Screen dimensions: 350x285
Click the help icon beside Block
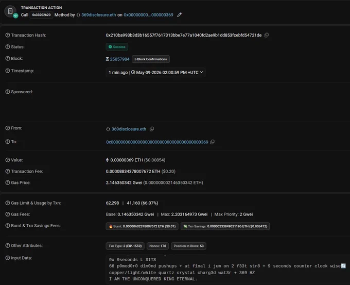point(8,58)
